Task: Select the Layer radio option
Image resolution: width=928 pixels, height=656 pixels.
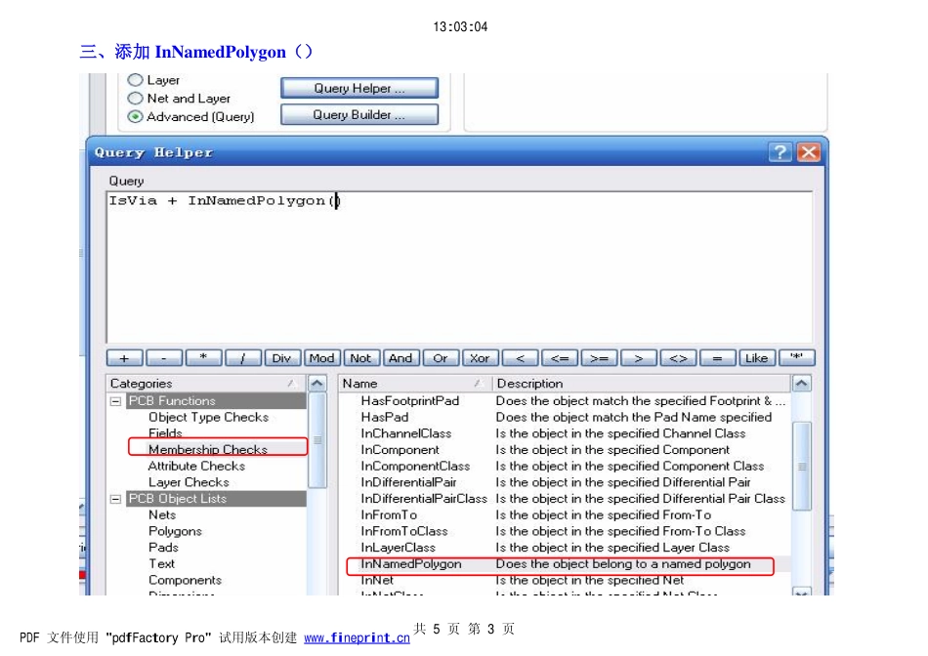Action: [136, 80]
